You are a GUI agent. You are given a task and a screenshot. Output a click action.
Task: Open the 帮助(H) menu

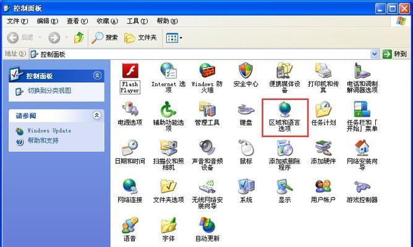pos(168,21)
